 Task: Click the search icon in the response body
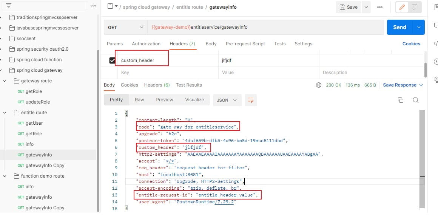[415, 100]
